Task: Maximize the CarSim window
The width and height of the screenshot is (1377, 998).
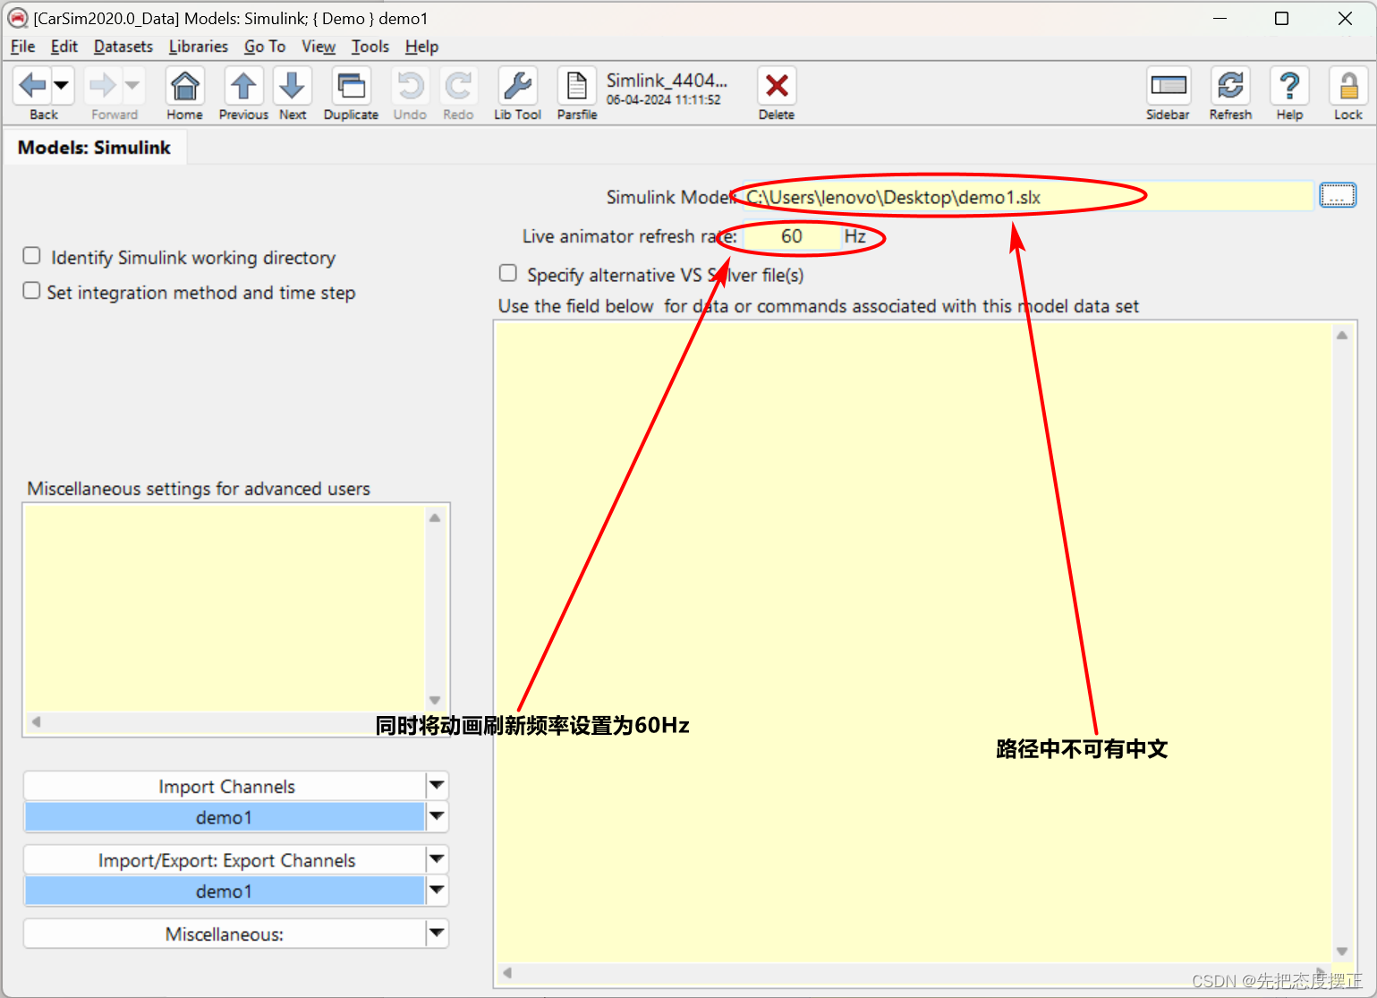Action: tap(1281, 18)
